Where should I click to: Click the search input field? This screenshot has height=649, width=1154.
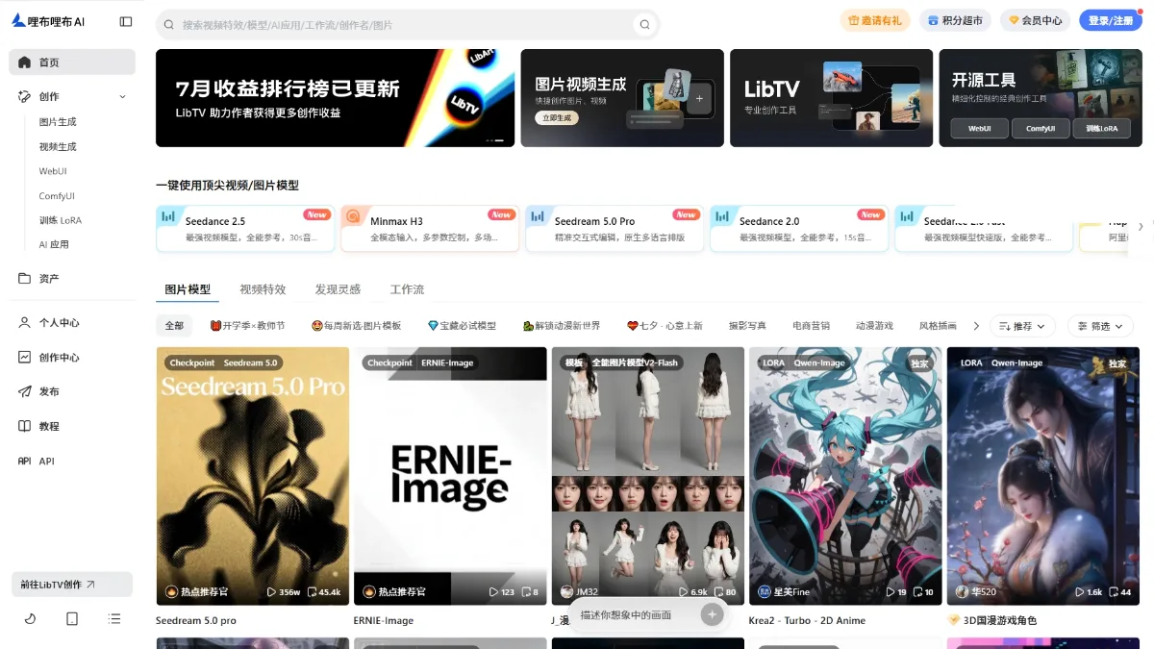click(407, 25)
